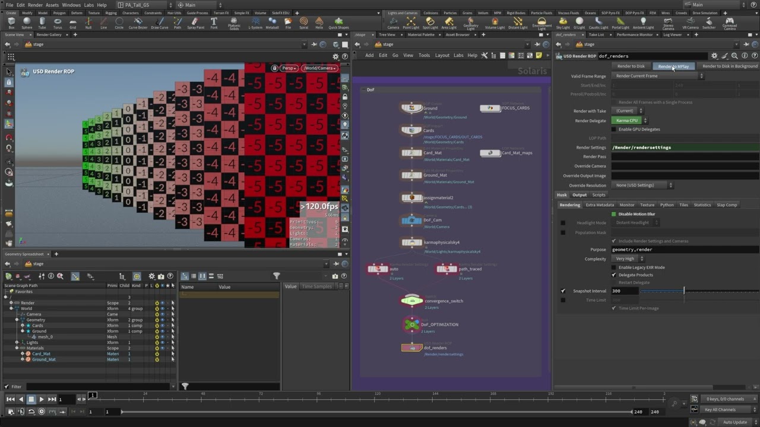
Task: Add a Camera from the lights shelf
Action: tap(393, 23)
